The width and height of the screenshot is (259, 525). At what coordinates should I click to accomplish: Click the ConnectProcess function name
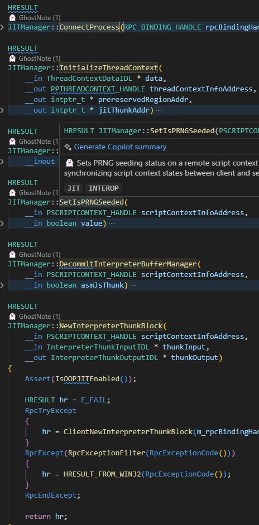tap(89, 27)
